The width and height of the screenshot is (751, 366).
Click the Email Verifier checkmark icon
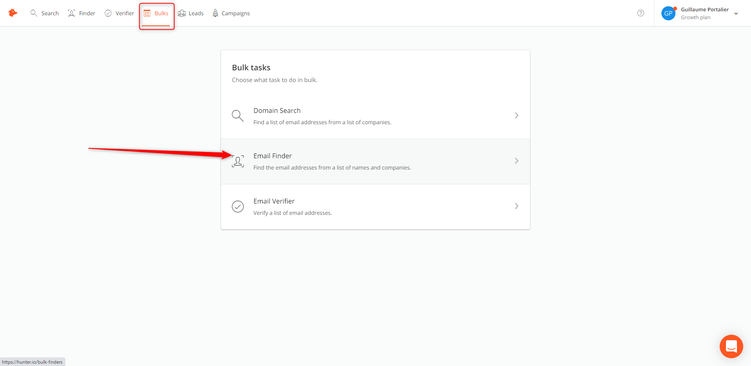tap(238, 206)
